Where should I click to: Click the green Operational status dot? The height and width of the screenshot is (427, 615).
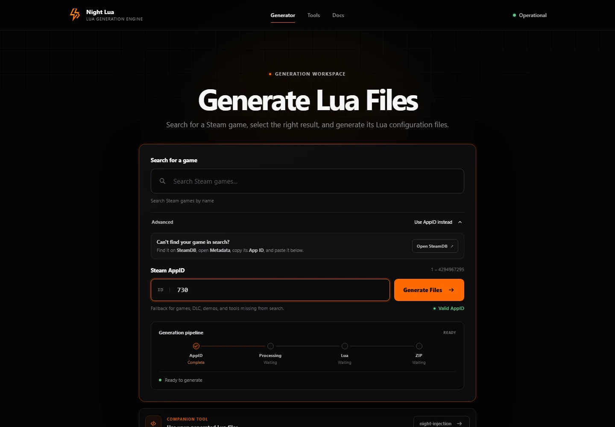[x=514, y=15]
